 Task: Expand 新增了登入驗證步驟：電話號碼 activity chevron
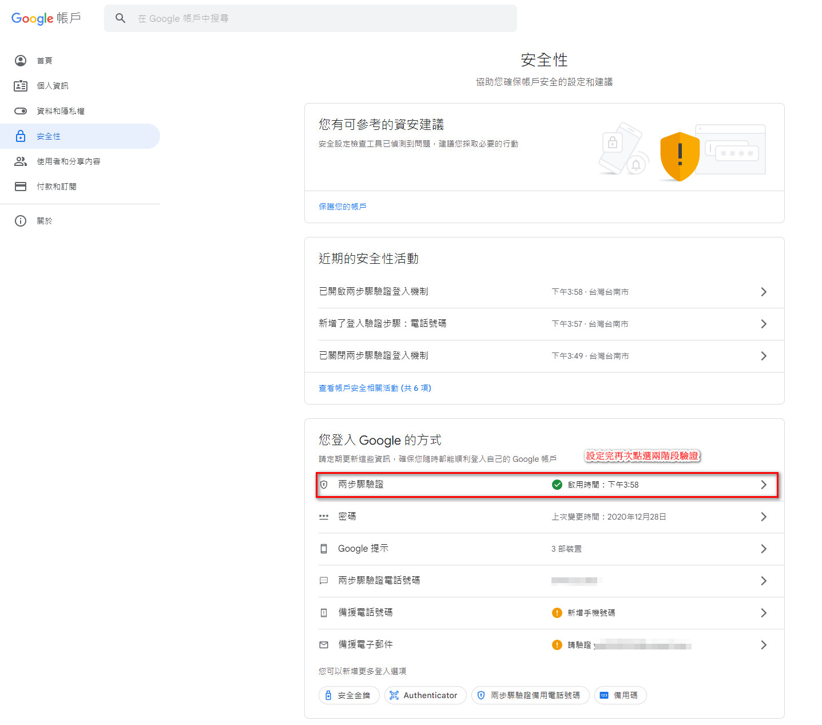(x=764, y=324)
